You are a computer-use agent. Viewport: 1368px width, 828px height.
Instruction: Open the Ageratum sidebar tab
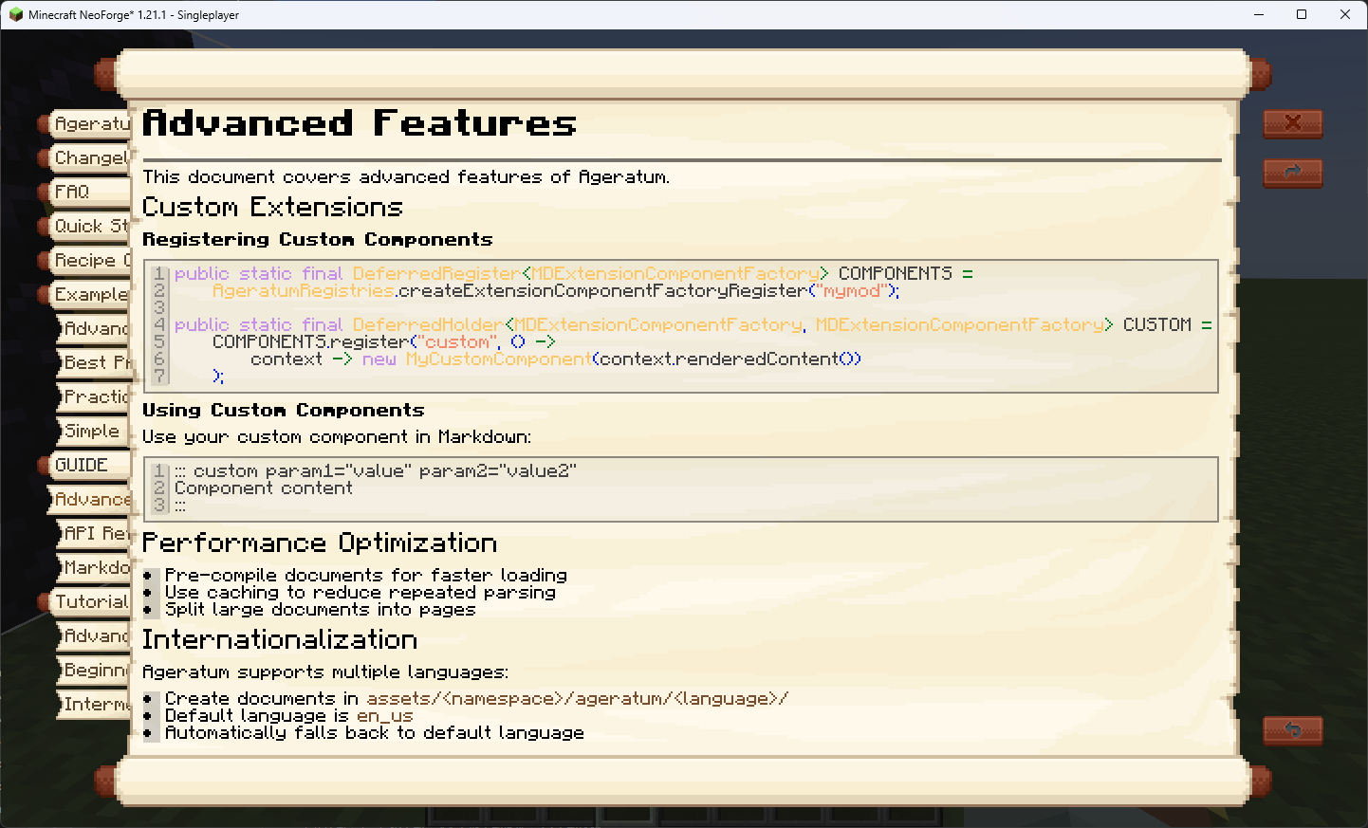click(85, 124)
